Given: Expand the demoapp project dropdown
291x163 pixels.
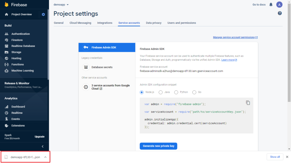Looking at the screenshot, I should [61, 5].
